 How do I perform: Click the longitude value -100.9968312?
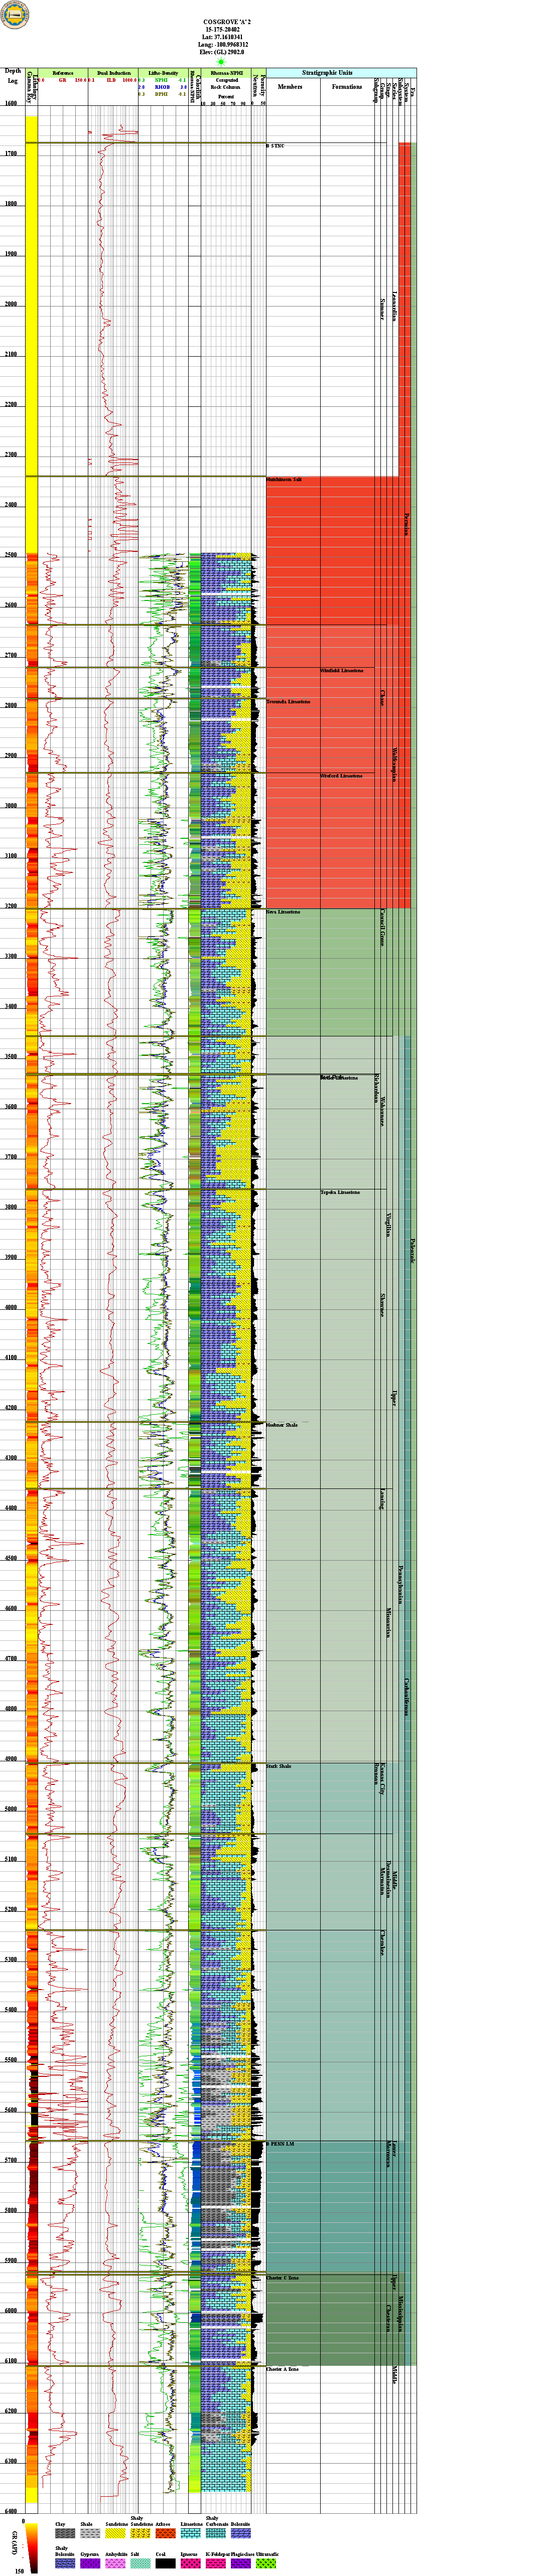point(231,45)
